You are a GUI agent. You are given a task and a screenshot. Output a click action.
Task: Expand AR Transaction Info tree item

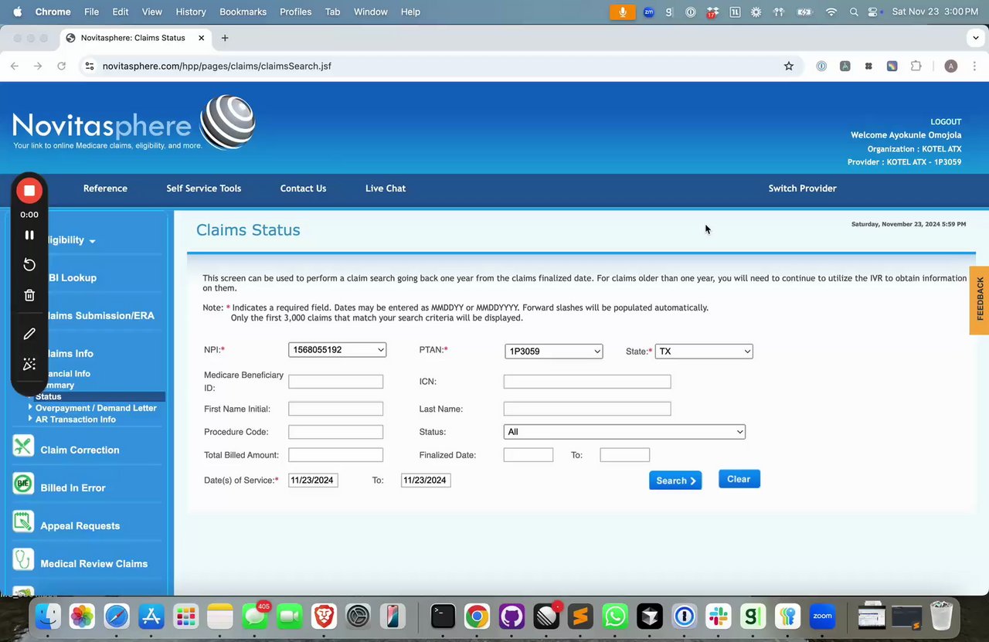[x=30, y=419]
